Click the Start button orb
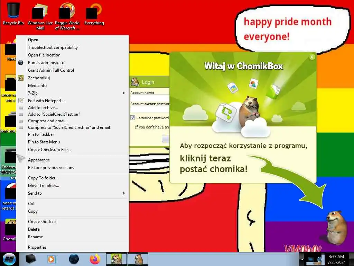 (9, 259)
